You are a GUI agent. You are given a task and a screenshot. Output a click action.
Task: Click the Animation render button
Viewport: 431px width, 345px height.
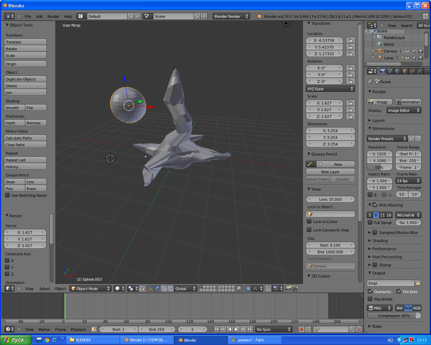click(408, 102)
